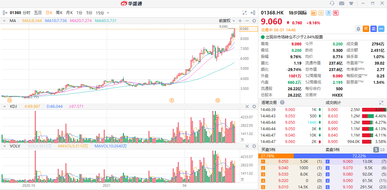Open main chart settings gear
The width and height of the screenshot is (387, 190).
[254, 21]
